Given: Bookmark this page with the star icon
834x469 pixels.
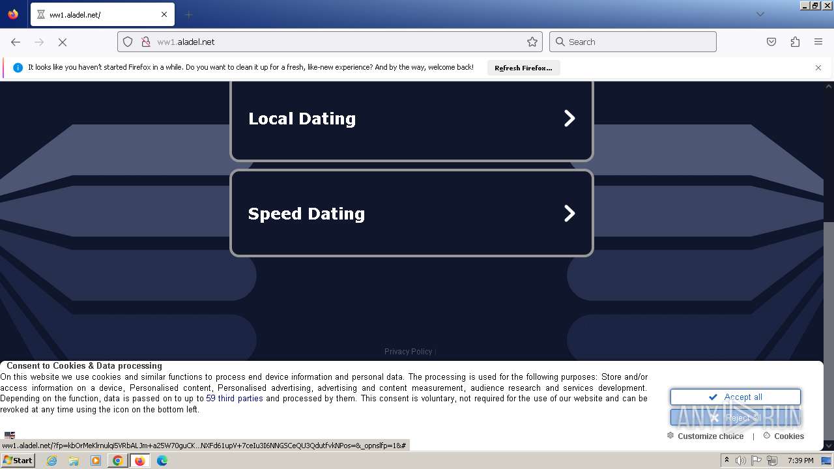Looking at the screenshot, I should (x=532, y=42).
